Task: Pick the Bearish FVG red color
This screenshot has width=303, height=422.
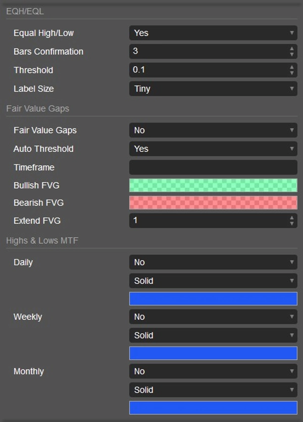Action: pyautogui.click(x=213, y=203)
